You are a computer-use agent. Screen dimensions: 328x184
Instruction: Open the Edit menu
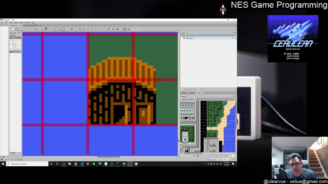click(6, 22)
